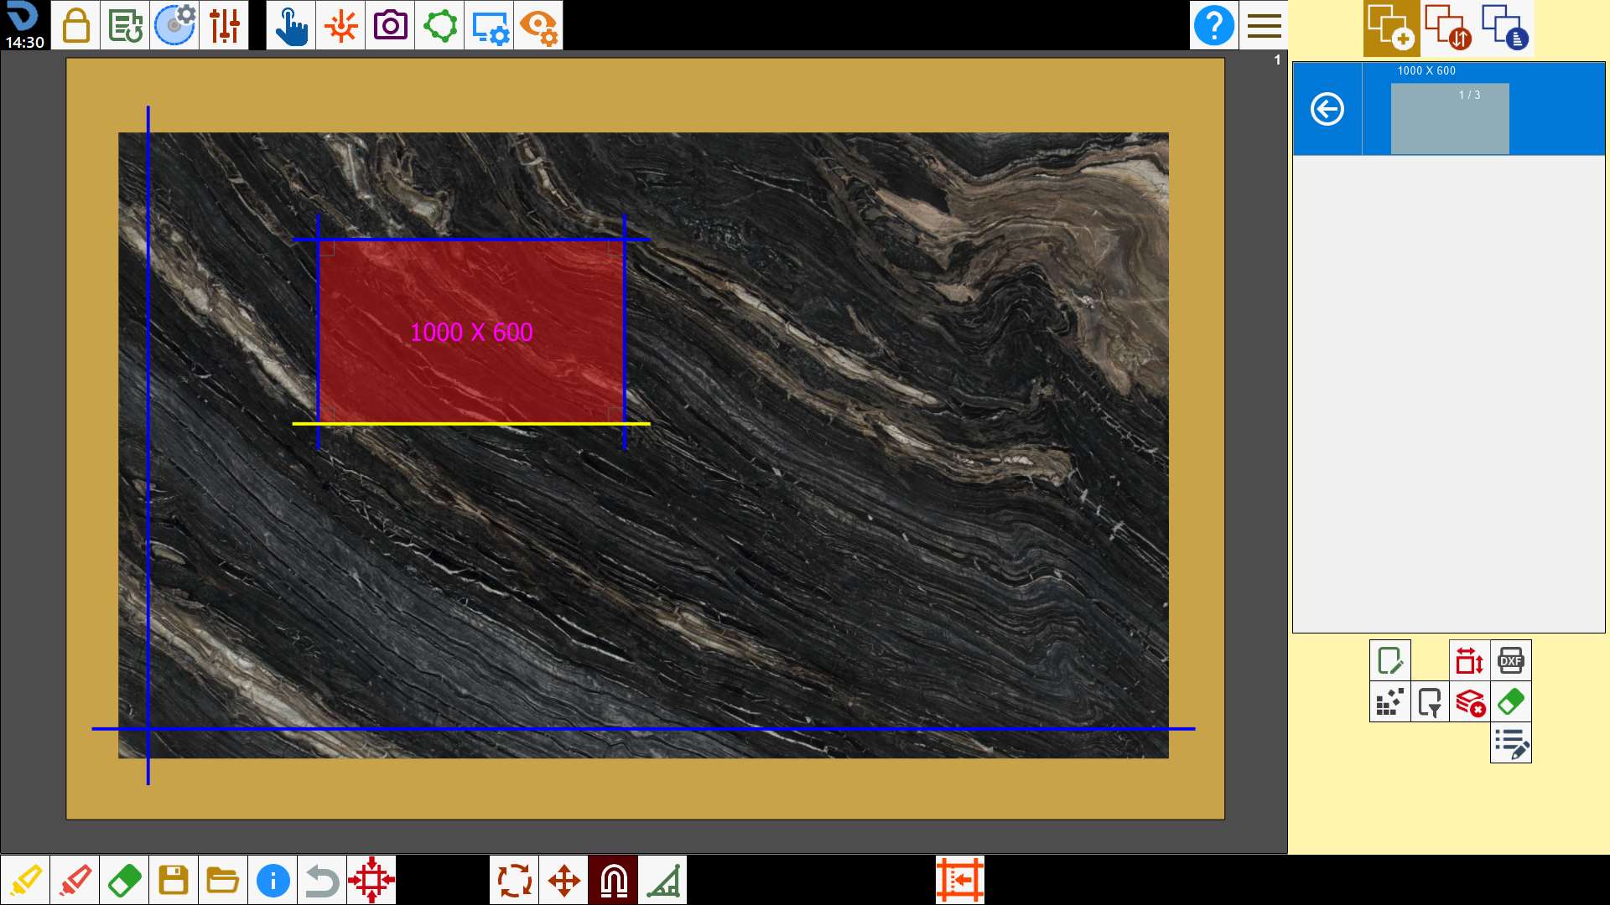Open the help question mark
Viewport: 1610px width, 905px height.
tap(1213, 25)
